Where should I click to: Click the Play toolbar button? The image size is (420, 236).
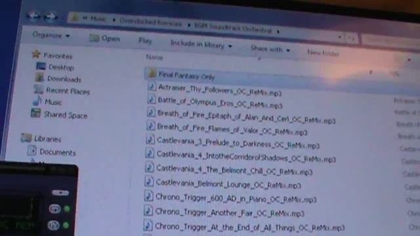coord(145,41)
